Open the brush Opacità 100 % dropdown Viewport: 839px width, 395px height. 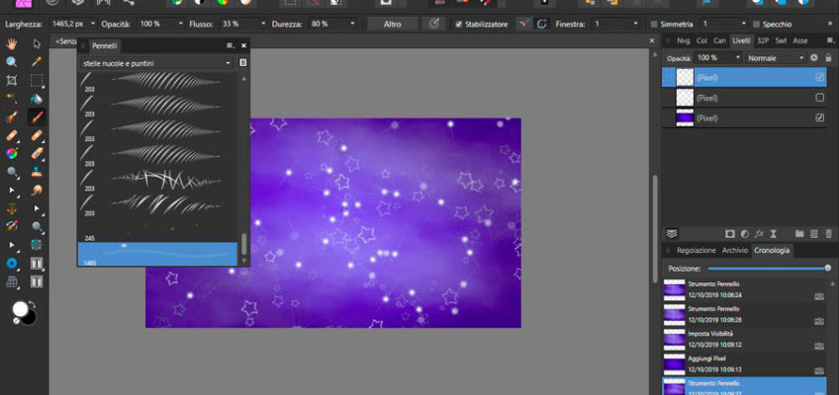tap(181, 24)
